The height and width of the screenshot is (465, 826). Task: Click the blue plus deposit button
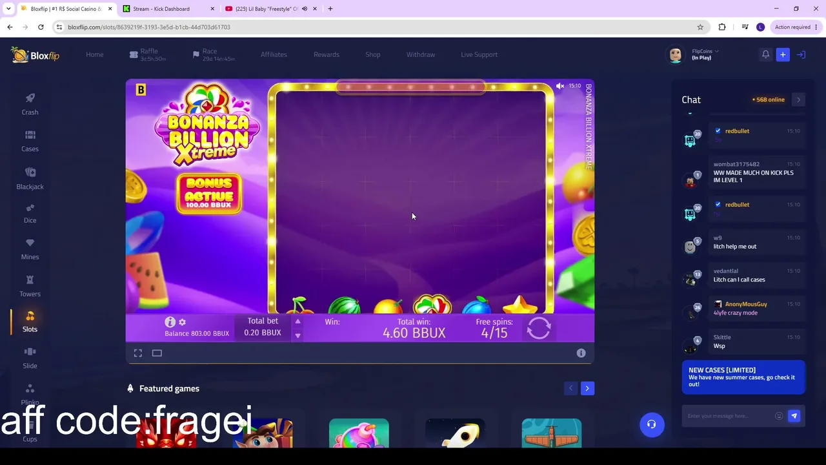(783, 55)
